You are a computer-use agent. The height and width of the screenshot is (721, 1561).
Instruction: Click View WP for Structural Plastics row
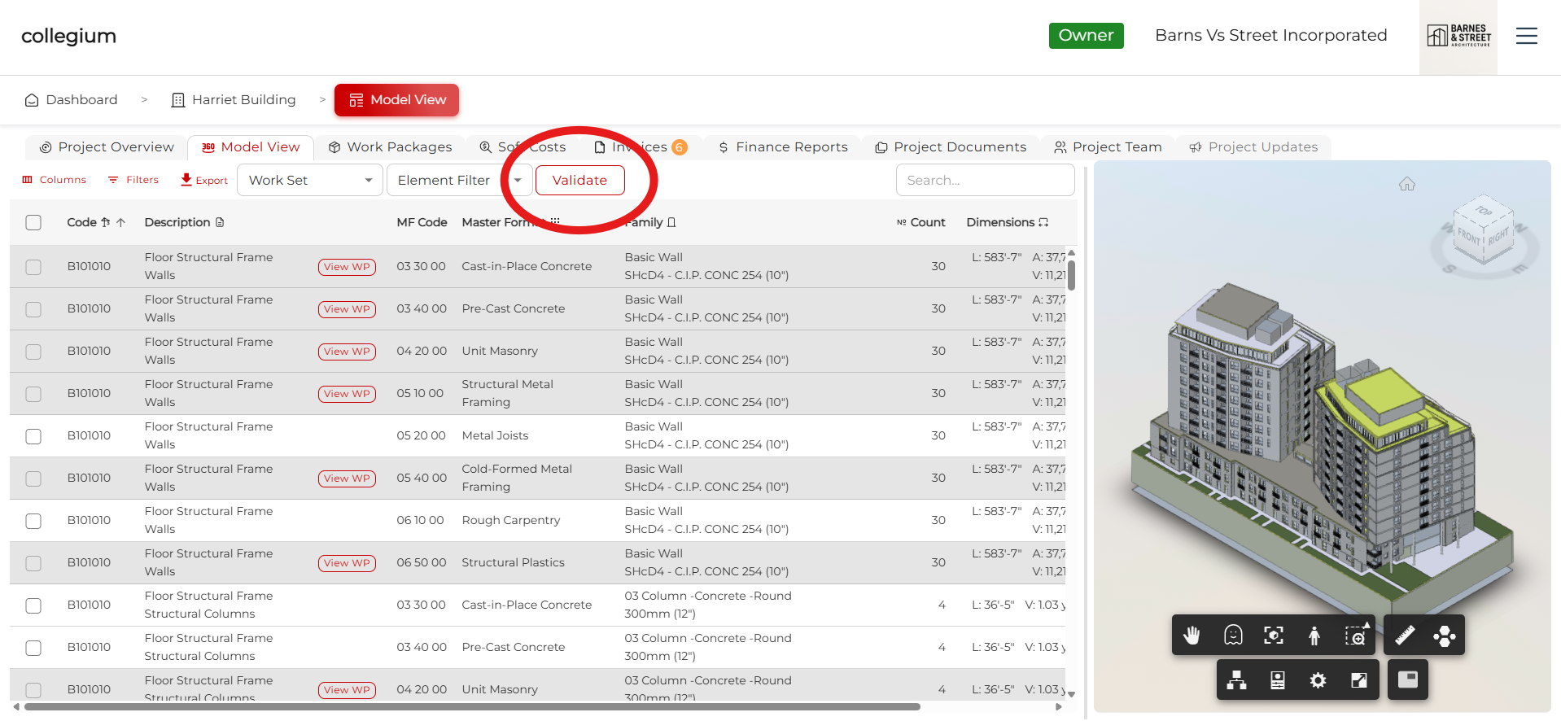tap(347, 563)
